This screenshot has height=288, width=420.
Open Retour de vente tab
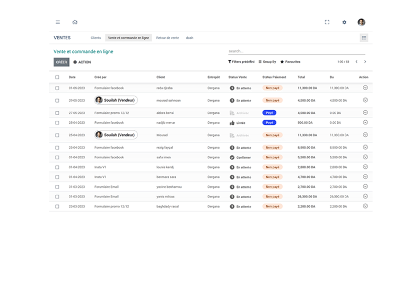click(x=167, y=38)
